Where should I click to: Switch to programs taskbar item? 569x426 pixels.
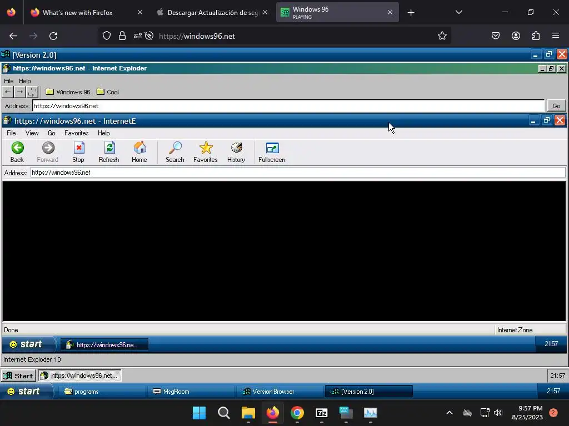102,392
